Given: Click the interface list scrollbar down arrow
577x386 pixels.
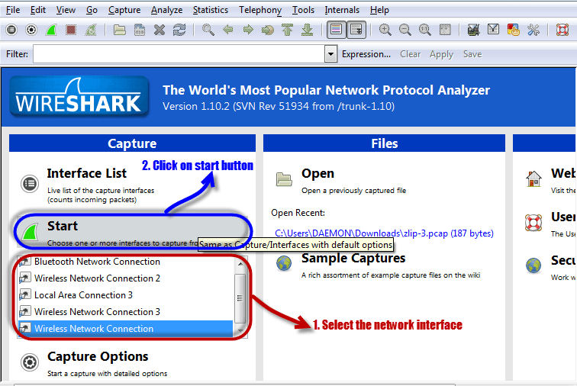Looking at the screenshot, I should tap(240, 328).
